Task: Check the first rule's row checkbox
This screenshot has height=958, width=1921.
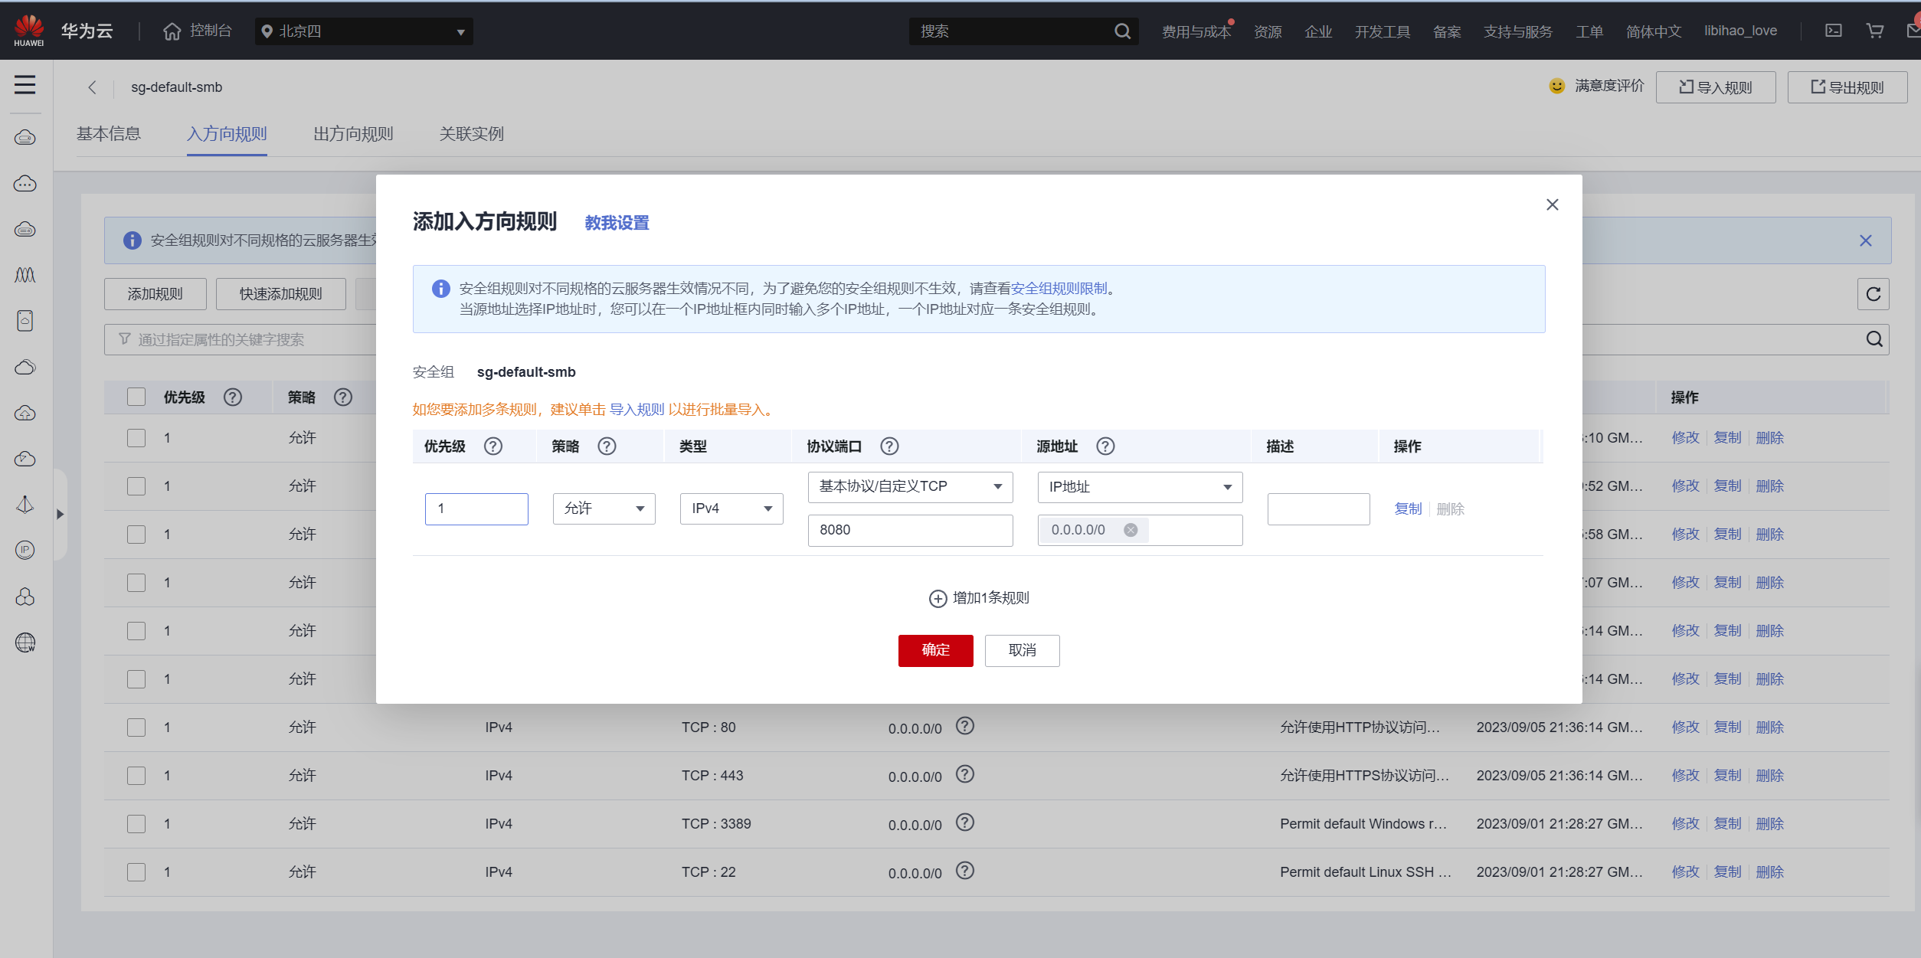Action: 136,437
